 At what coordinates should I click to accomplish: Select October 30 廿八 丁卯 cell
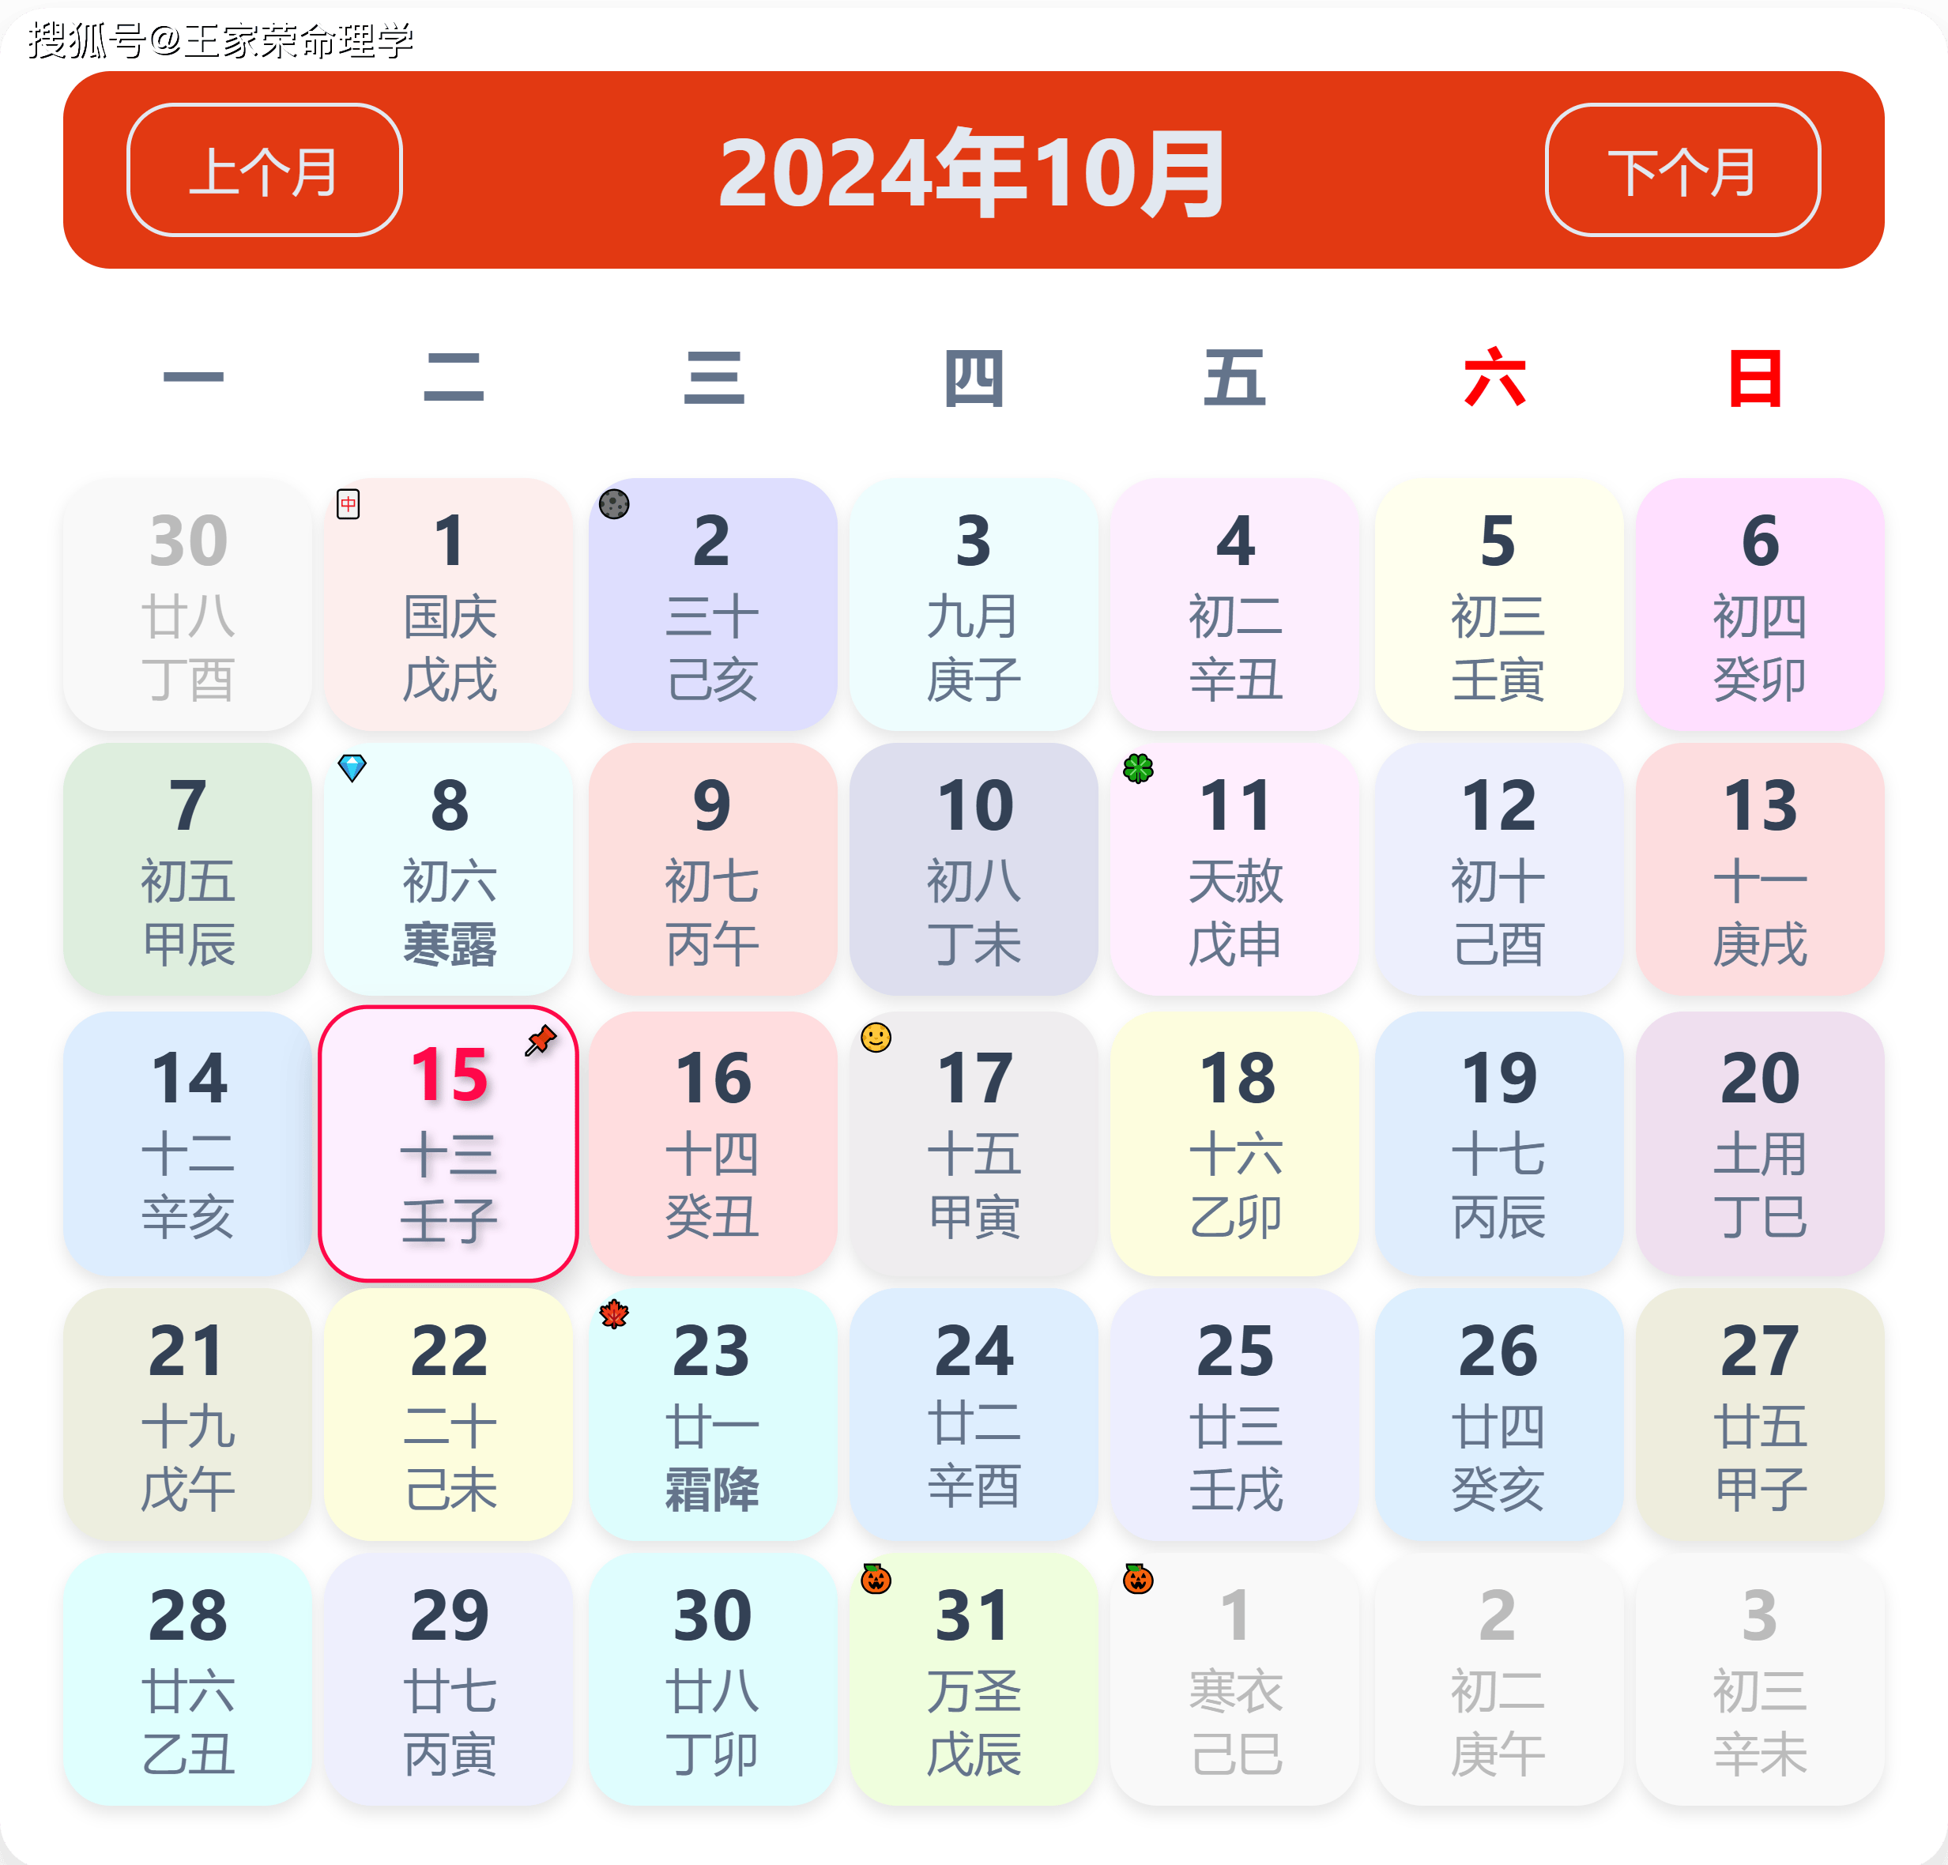coord(713,1679)
